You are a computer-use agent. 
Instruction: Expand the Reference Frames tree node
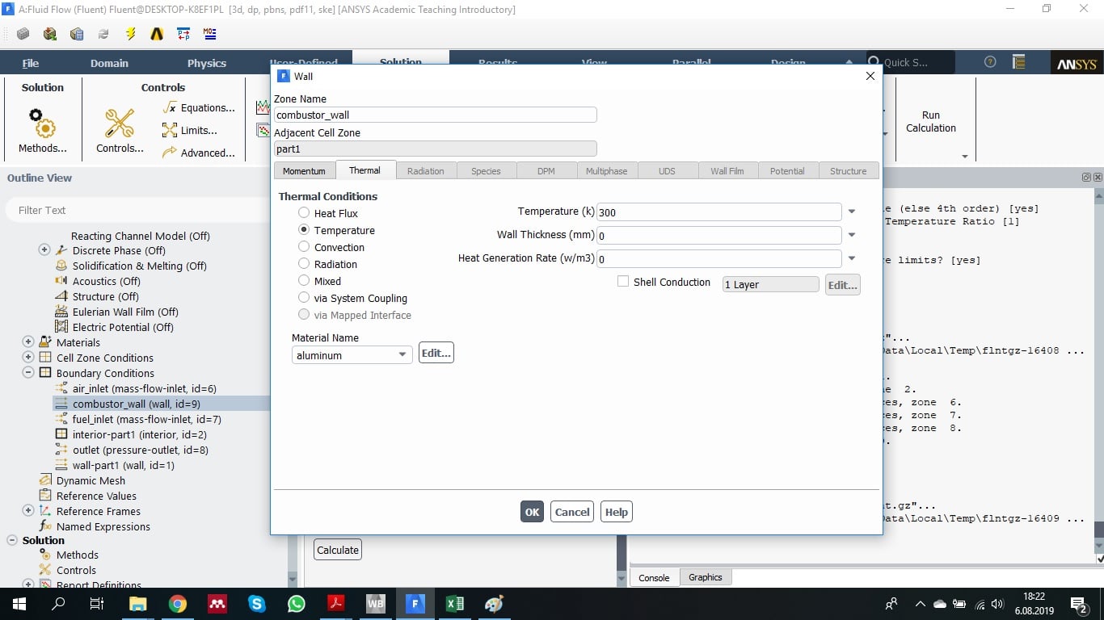[28, 511]
